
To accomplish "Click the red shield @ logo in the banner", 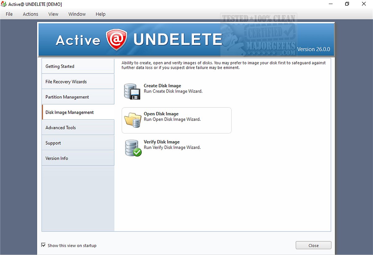I will [116, 40].
